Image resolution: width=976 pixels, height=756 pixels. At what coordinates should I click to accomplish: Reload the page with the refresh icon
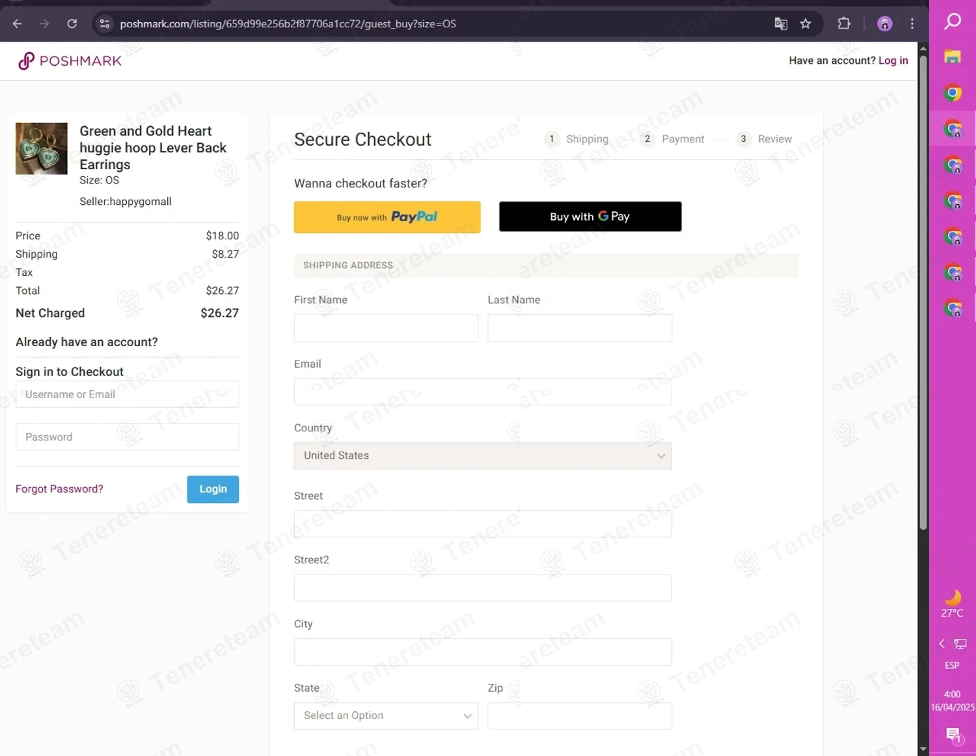(72, 24)
